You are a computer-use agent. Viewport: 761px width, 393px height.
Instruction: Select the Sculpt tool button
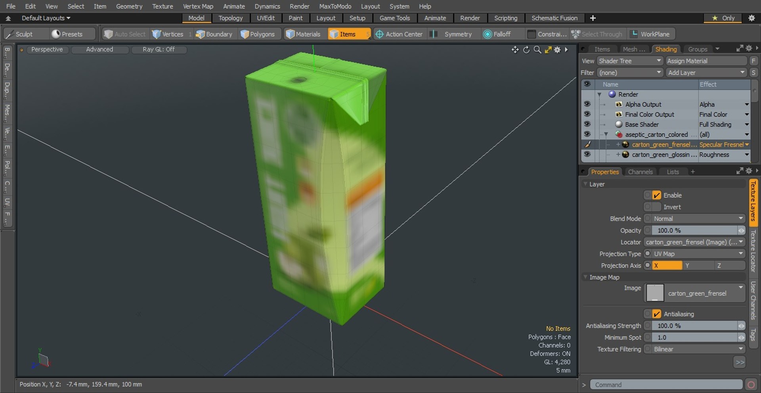click(x=25, y=34)
